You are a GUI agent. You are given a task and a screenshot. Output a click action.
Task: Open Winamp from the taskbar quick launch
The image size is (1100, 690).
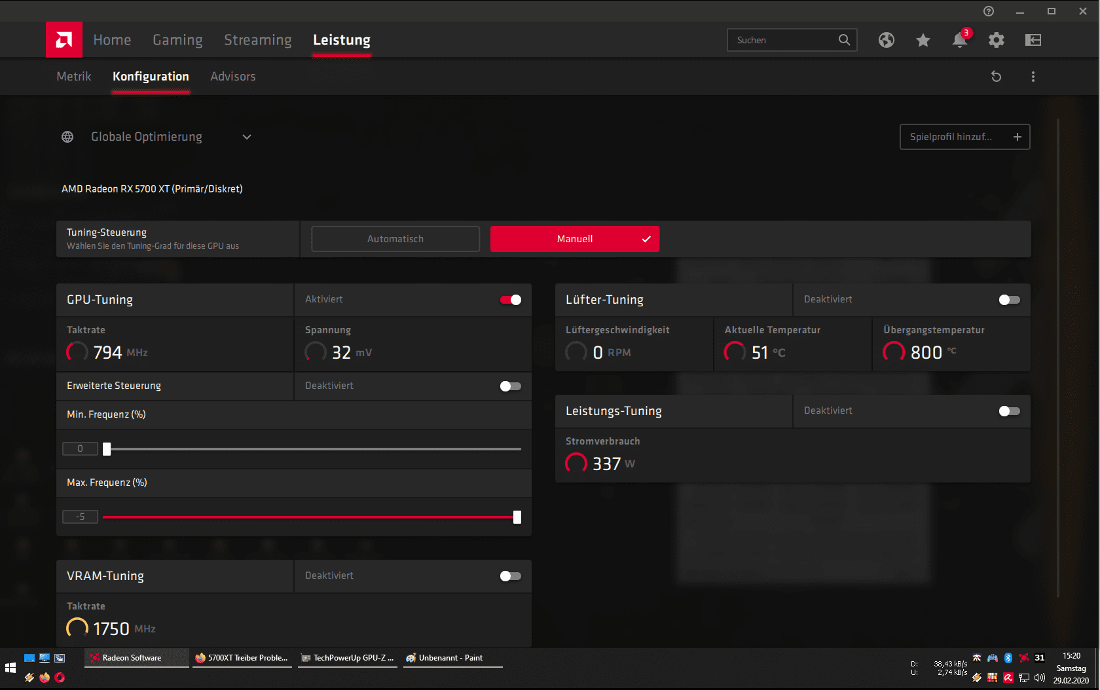[29, 678]
